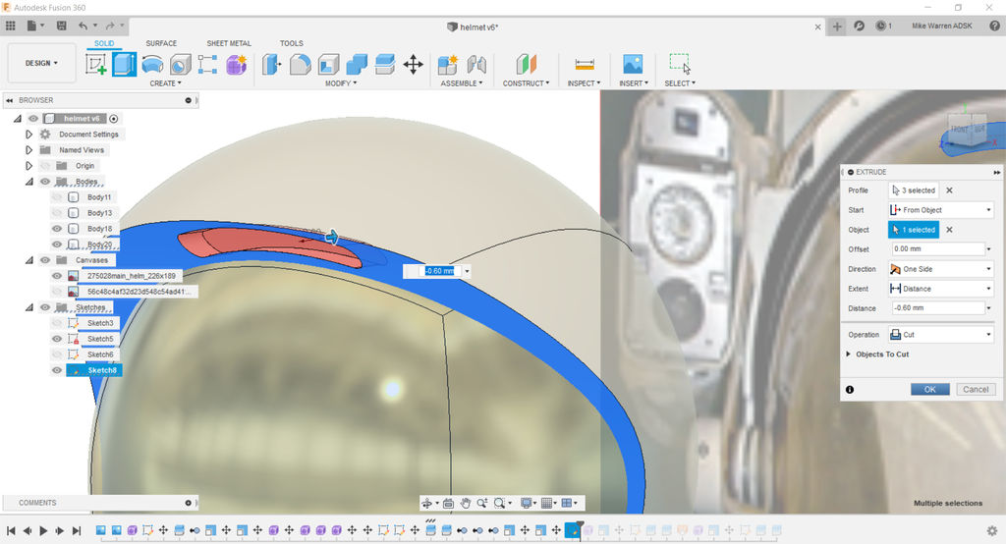Toggle visibility of Canvases folder
This screenshot has height=544, width=1006.
tap(45, 260)
